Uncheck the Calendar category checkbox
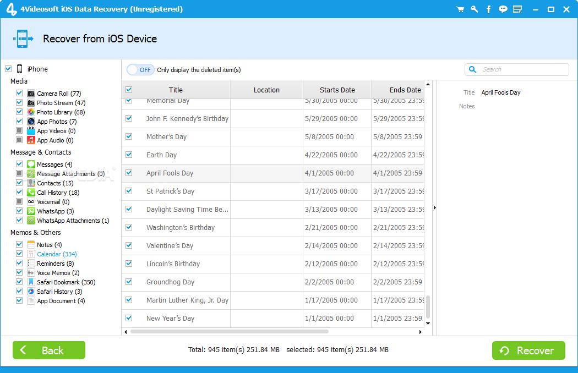The image size is (578, 373). (19, 254)
